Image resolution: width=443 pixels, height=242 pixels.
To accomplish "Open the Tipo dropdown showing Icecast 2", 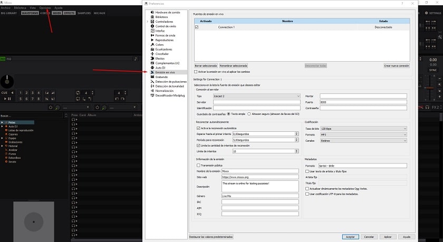I will 256,96.
